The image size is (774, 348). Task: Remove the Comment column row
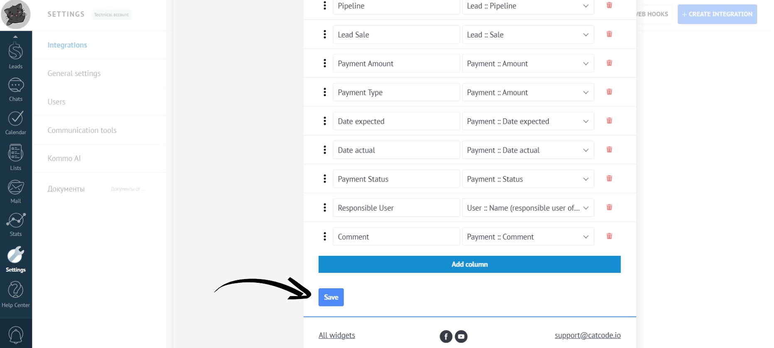(609, 236)
